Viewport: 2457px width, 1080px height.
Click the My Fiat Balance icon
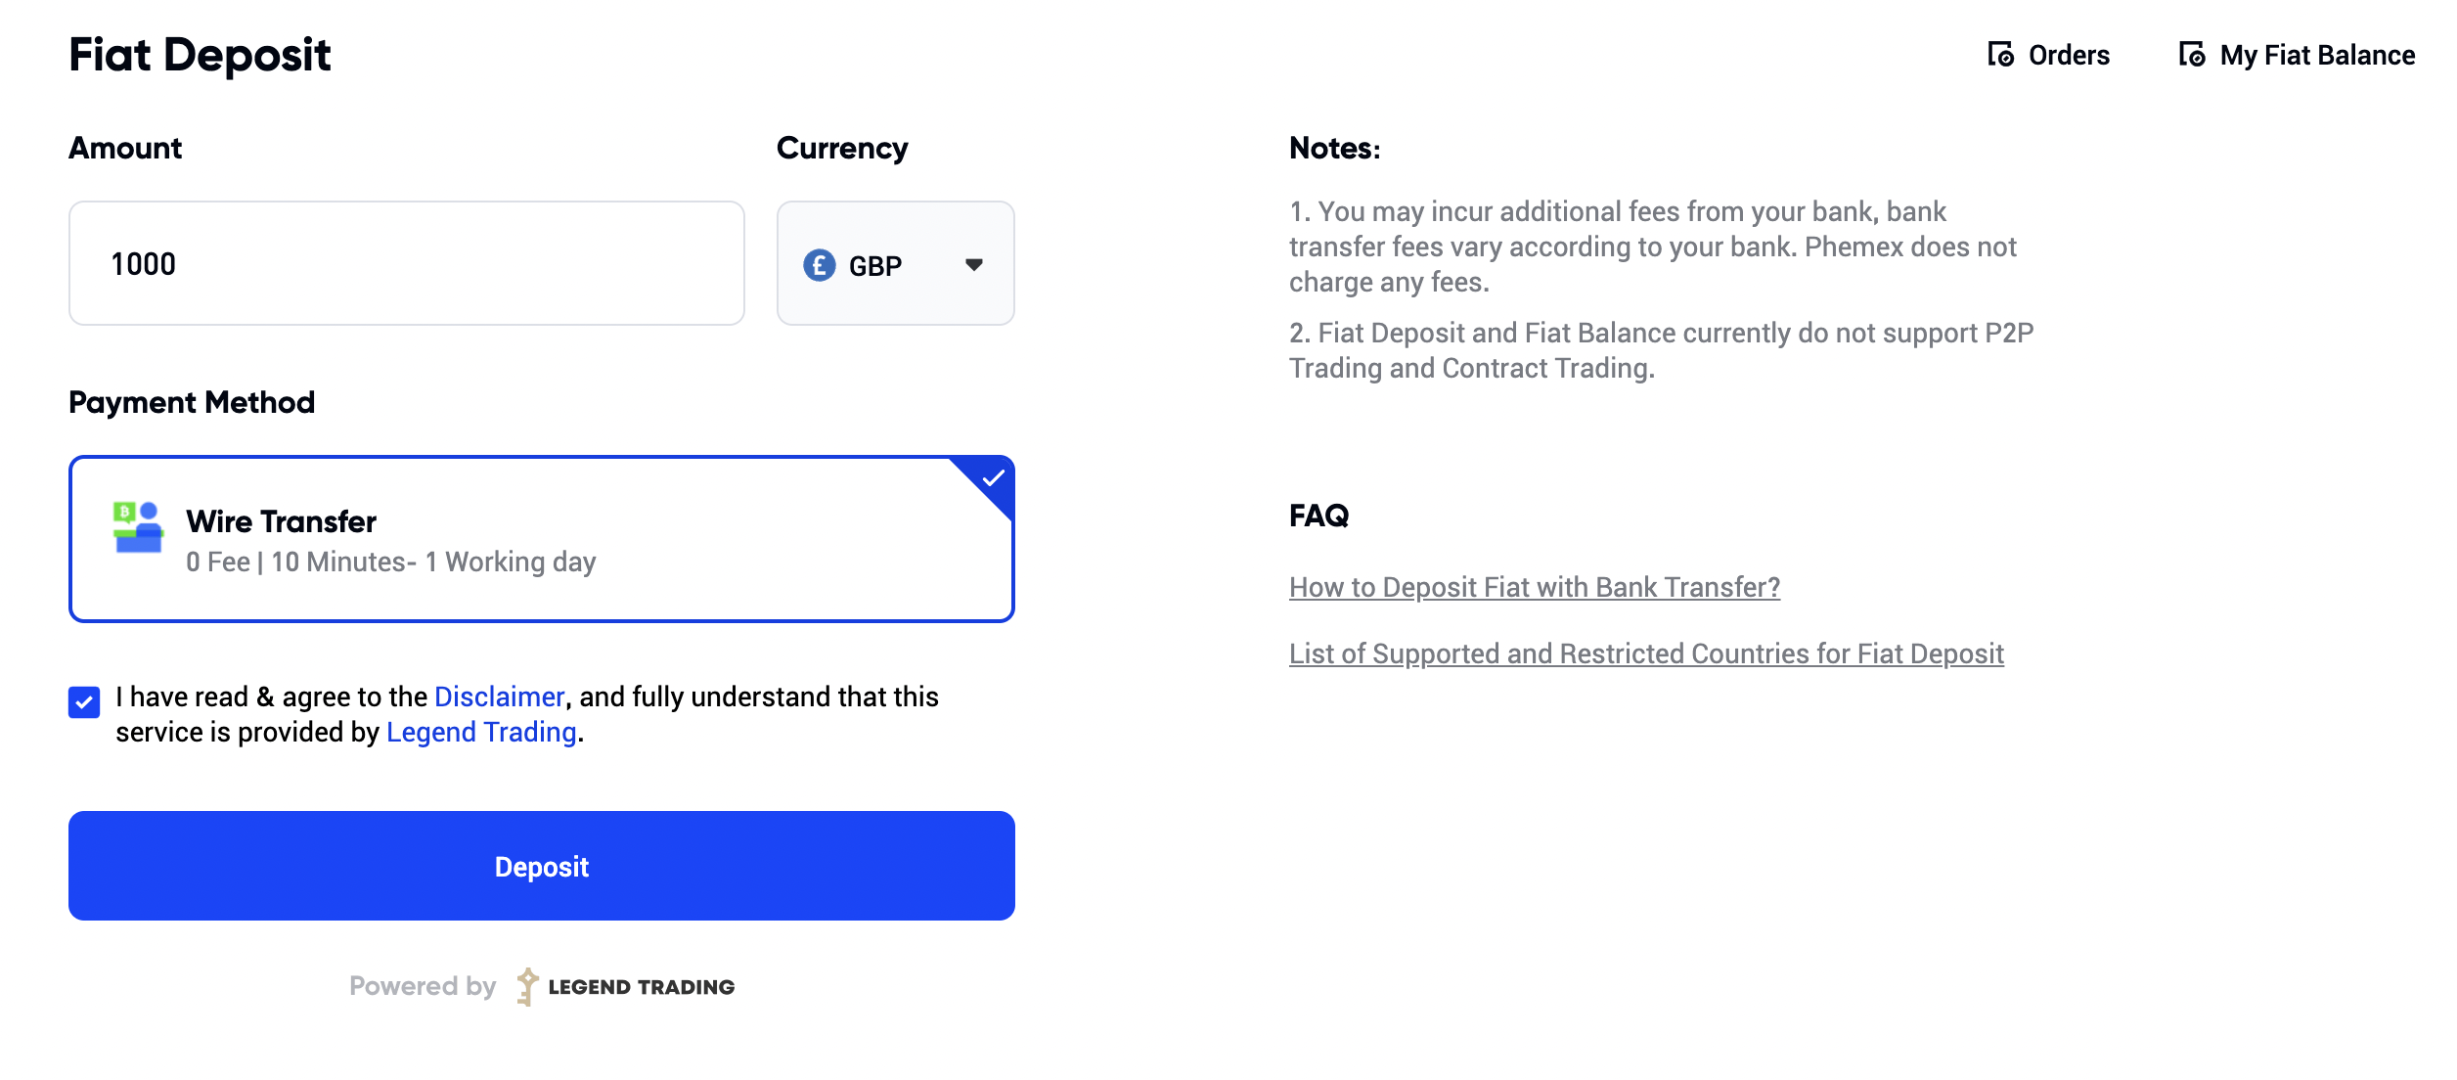pyautogui.click(x=2192, y=55)
